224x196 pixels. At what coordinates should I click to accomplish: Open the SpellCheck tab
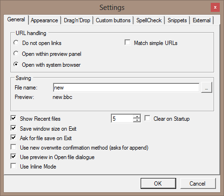[149, 20]
